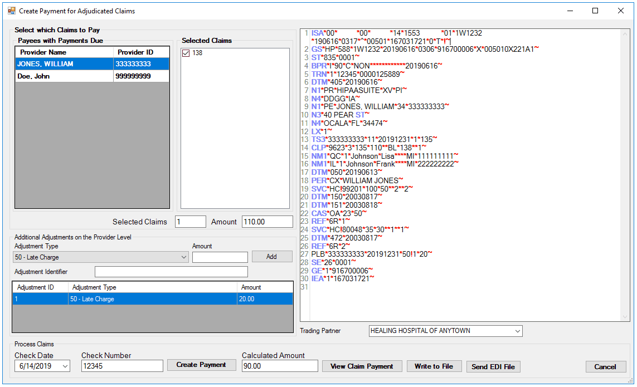Image resolution: width=637 pixels, height=387 pixels.
Task: Click the Send EDI File button
Action: (x=493, y=367)
